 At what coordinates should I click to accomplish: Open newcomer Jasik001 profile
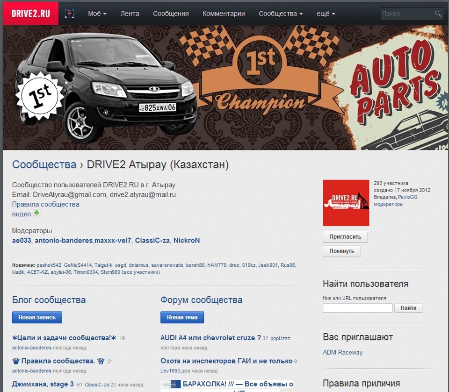[268, 265]
